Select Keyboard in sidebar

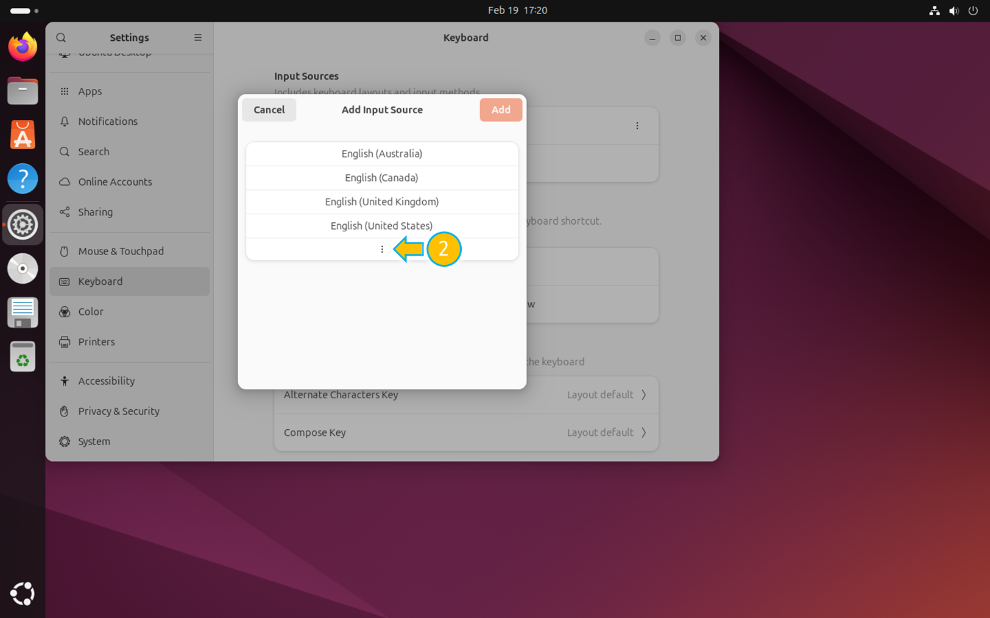(130, 281)
